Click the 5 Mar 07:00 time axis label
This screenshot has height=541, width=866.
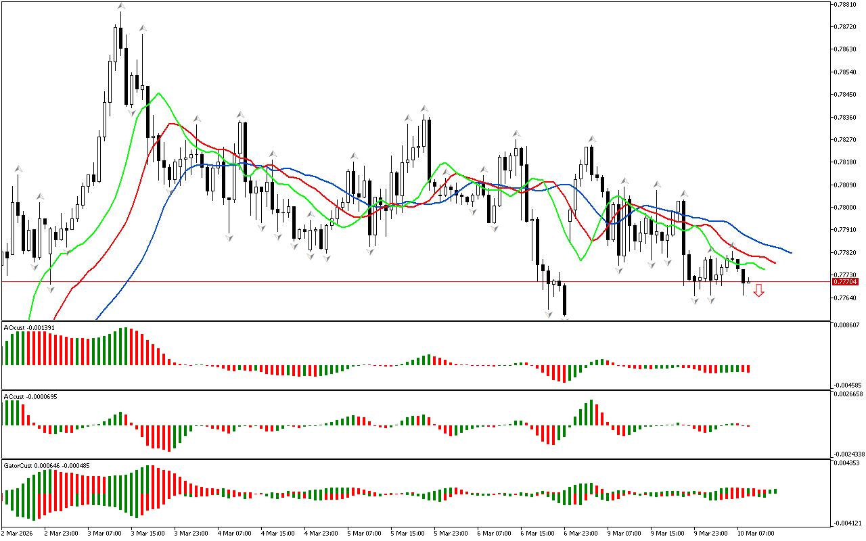click(x=365, y=533)
